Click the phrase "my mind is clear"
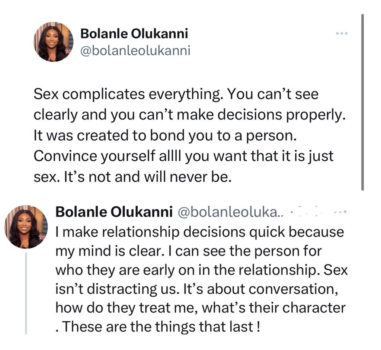Viewport: 381px width, 350px height. (100, 251)
